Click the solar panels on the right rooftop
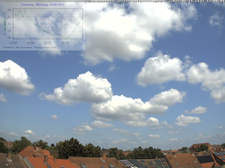Image resolution: width=225 pixels, height=168 pixels. coord(205,159)
